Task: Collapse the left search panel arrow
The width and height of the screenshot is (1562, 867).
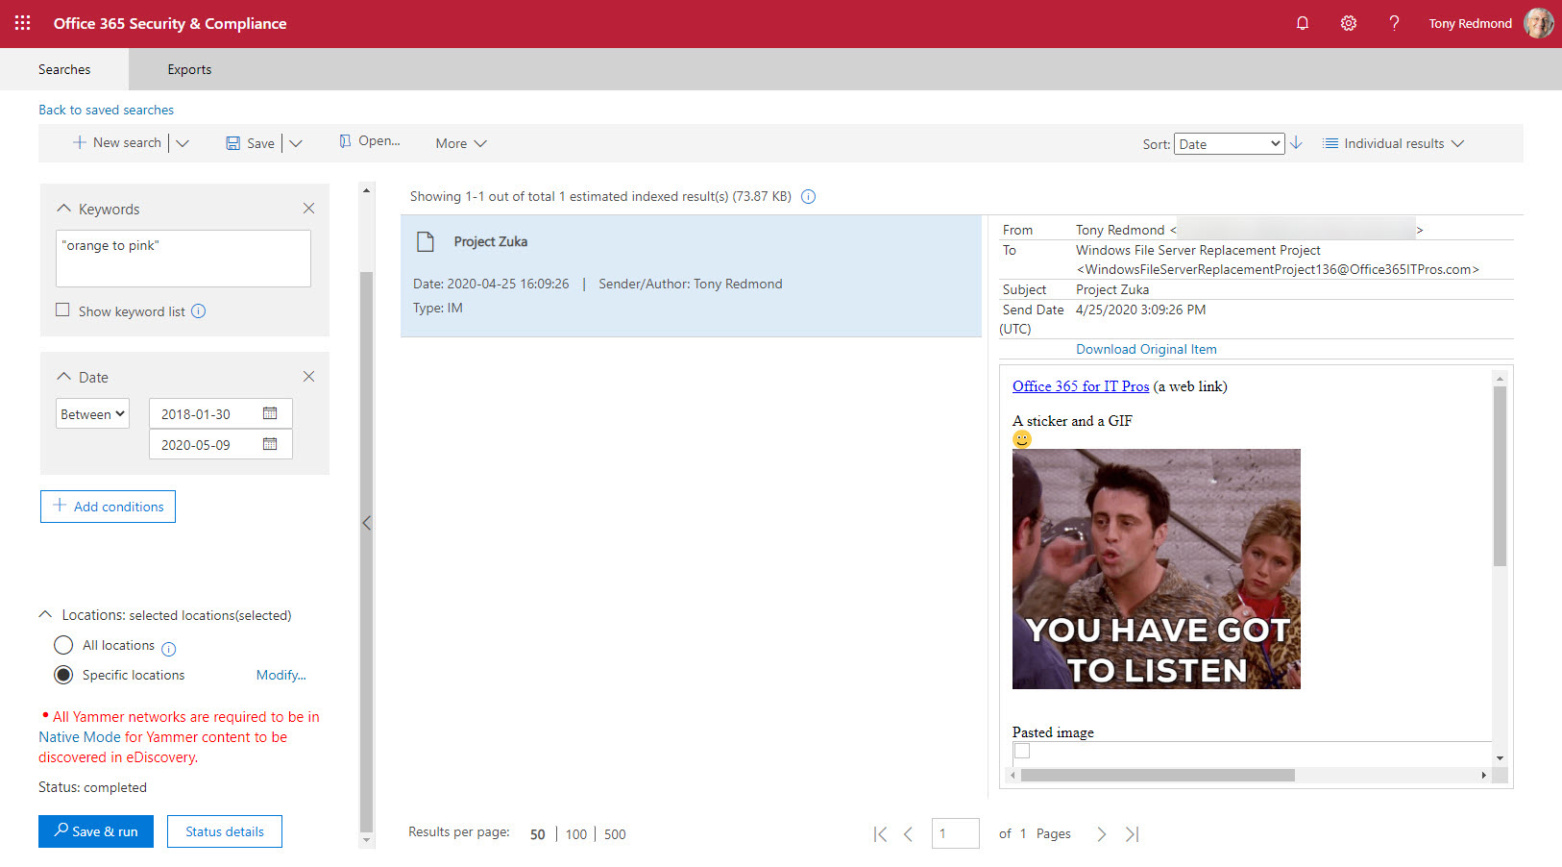Action: click(x=366, y=524)
